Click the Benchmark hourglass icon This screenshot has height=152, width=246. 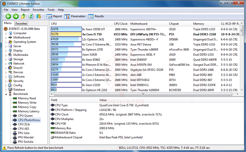tap(10, 94)
